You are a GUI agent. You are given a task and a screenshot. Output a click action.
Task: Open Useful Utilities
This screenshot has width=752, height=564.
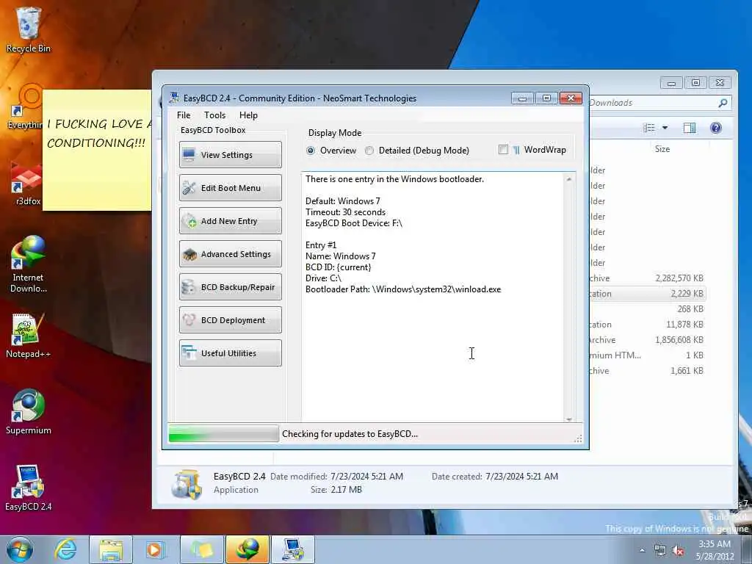click(230, 353)
